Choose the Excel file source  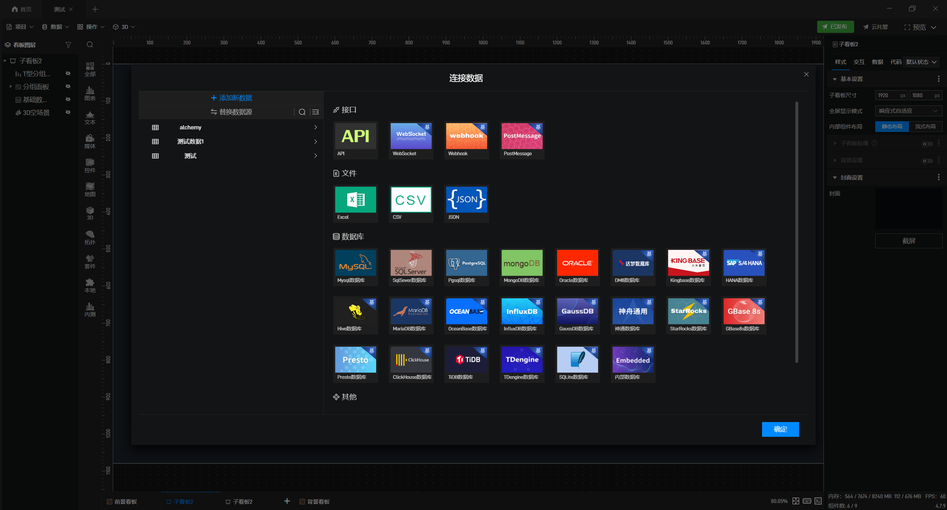point(355,204)
